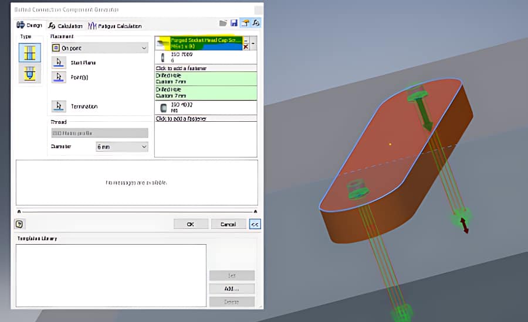The width and height of the screenshot is (528, 322).
Task: Delete the Socket Head Cap Screw fastener
Action: pyautogui.click(x=246, y=47)
